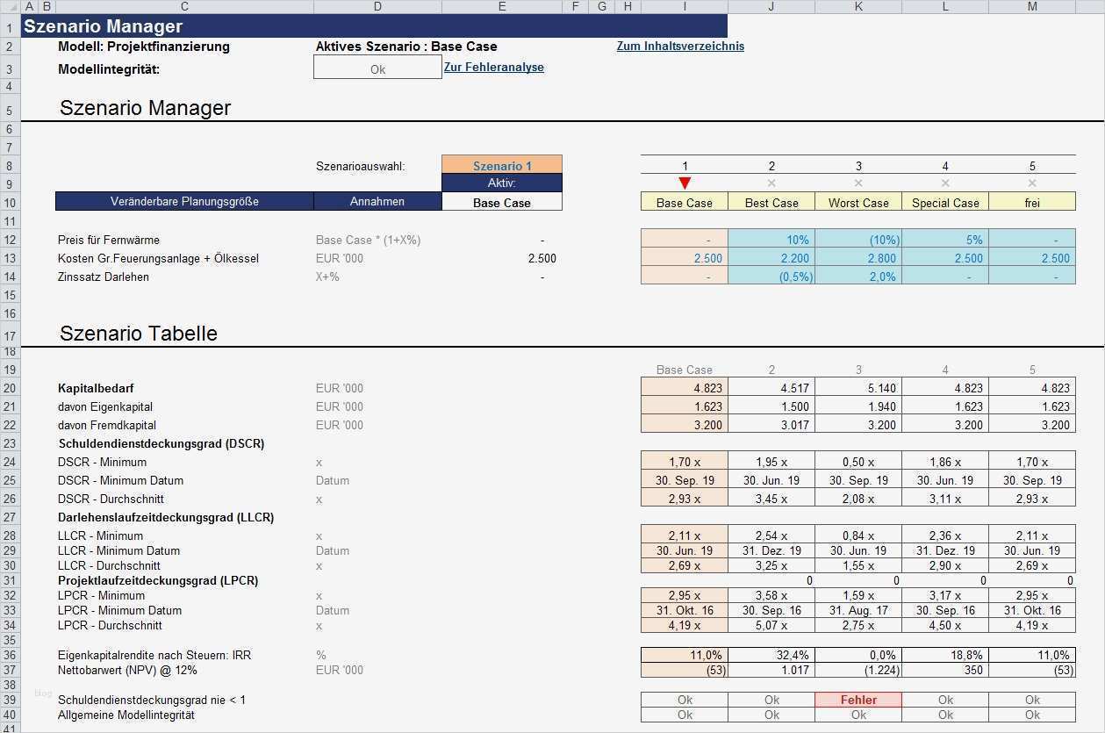Activate the frei scenario via its x marker
The width and height of the screenshot is (1105, 733).
click(x=1032, y=183)
